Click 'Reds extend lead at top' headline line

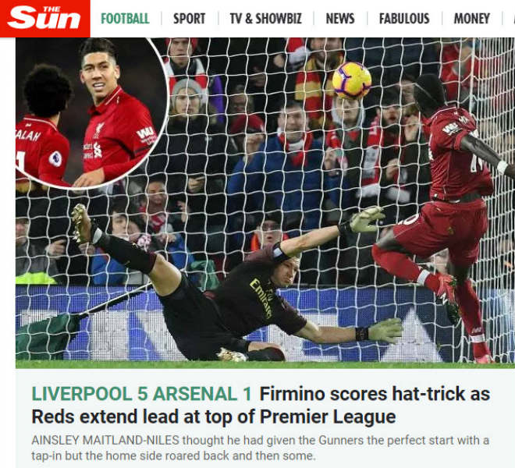click(x=214, y=417)
